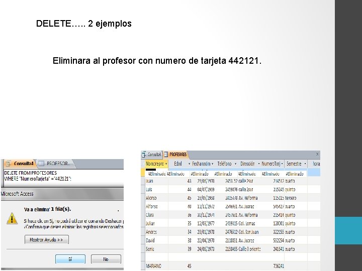Click date cell 24/05/1973
Image resolution: width=362 pixels, height=271 pixels.
pos(206,249)
